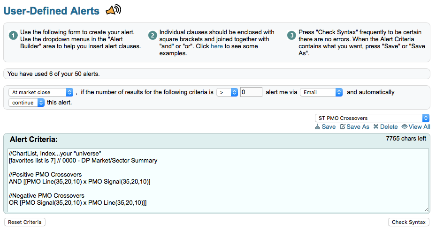Open the "continue" alert action dropdown
This screenshot has height=230, width=436.
[27, 102]
